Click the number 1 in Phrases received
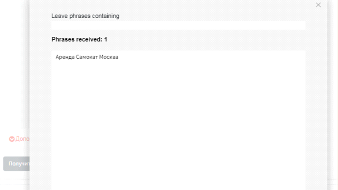 (x=106, y=39)
